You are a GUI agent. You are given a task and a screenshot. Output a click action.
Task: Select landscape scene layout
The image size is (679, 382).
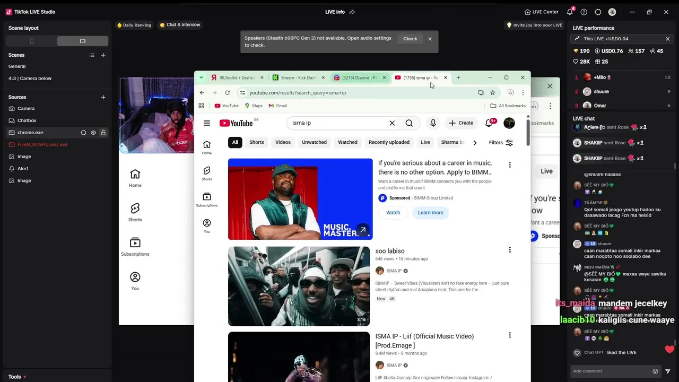click(x=83, y=41)
